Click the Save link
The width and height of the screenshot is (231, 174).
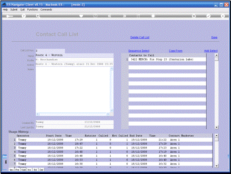214,37
